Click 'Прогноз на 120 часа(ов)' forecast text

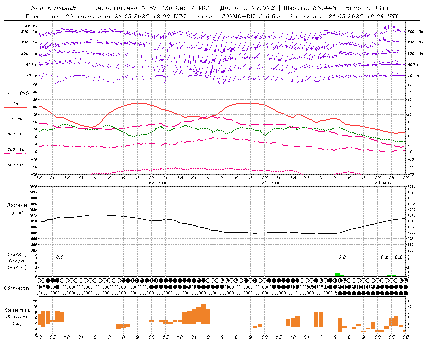coord(64,16)
